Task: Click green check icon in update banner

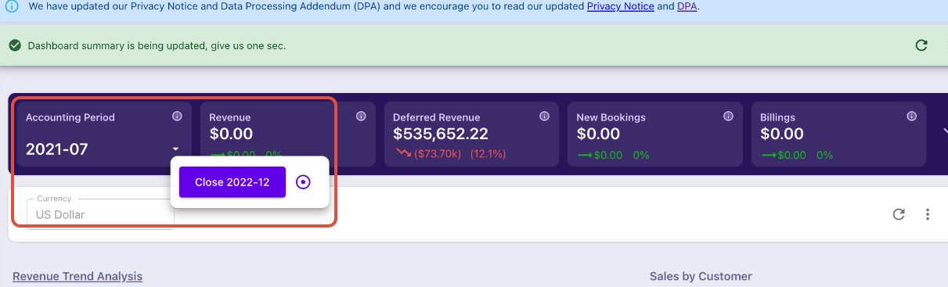Action: [x=14, y=45]
